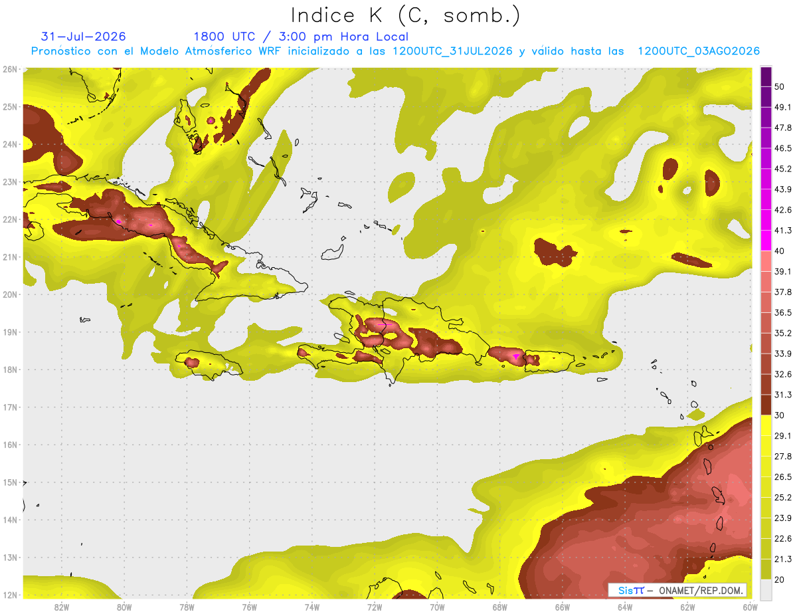Click the legend value "25.2"
This screenshot has height=616, width=797.
[x=783, y=497]
